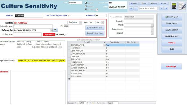Screen dimensions: 187x105
Task: Open the Hospital dropdown
Action: 152,33
